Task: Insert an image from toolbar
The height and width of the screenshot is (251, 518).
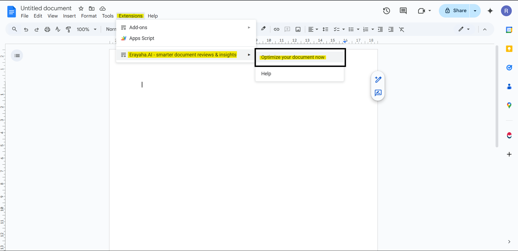Action: [298, 29]
